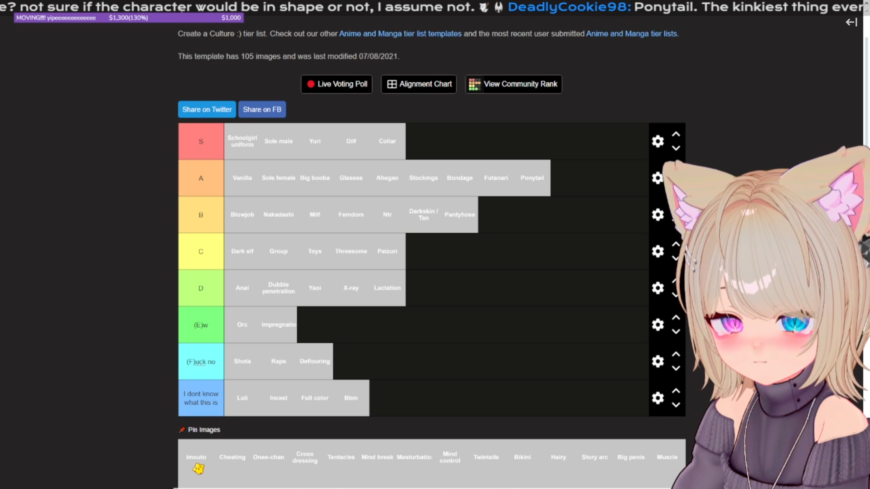Open settings gear for the cyan (F) tier row
The width and height of the screenshot is (870, 489).
pyautogui.click(x=657, y=361)
